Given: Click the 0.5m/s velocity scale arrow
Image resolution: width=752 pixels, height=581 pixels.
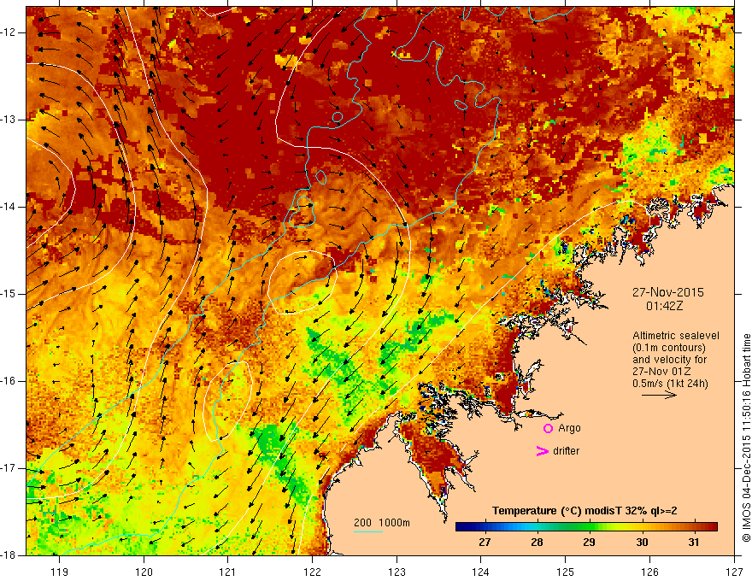Looking at the screenshot, I should click(x=659, y=395).
